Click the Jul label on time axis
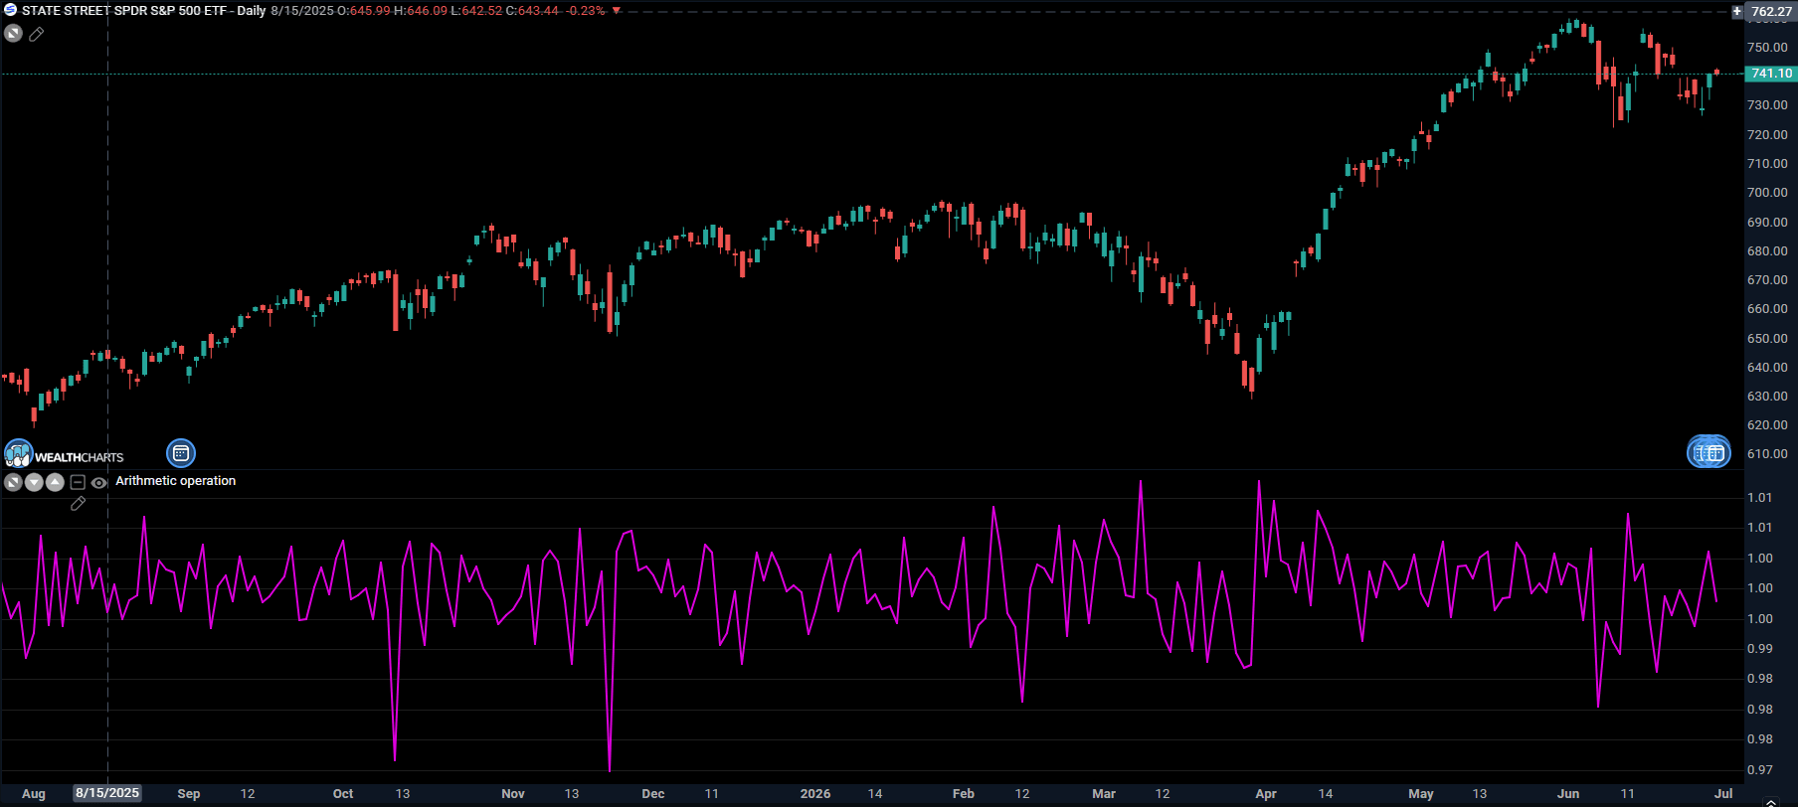Image resolution: width=1798 pixels, height=807 pixels. tap(1723, 794)
